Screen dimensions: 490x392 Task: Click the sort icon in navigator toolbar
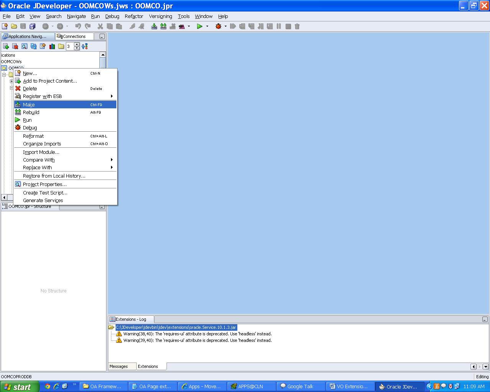(85, 46)
